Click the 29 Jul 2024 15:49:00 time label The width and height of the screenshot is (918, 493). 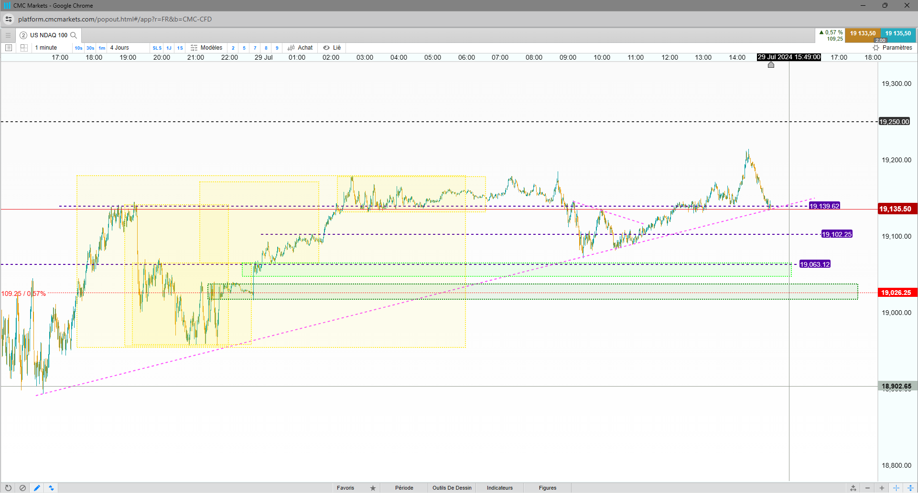(789, 57)
